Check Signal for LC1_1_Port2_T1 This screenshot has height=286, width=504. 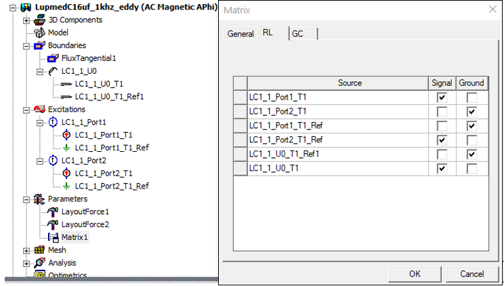[x=442, y=112]
